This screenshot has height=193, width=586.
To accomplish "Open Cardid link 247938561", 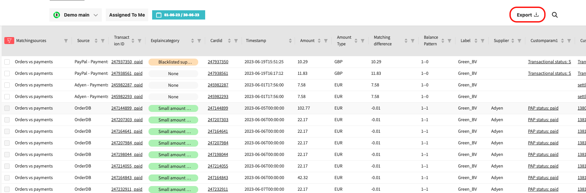I will 218,73.
